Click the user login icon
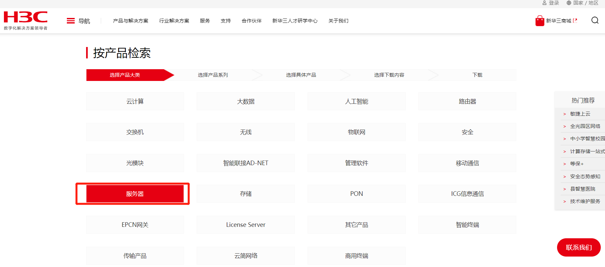Image resolution: width=605 pixels, height=267 pixels. coord(544,3)
